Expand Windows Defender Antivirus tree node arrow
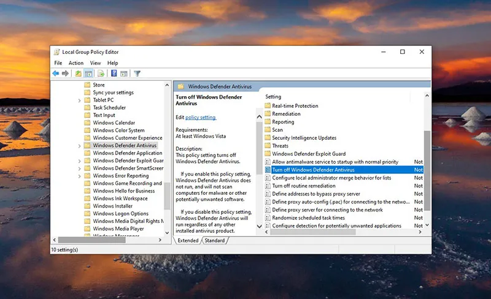The width and height of the screenshot is (491, 299). pyautogui.click(x=80, y=146)
